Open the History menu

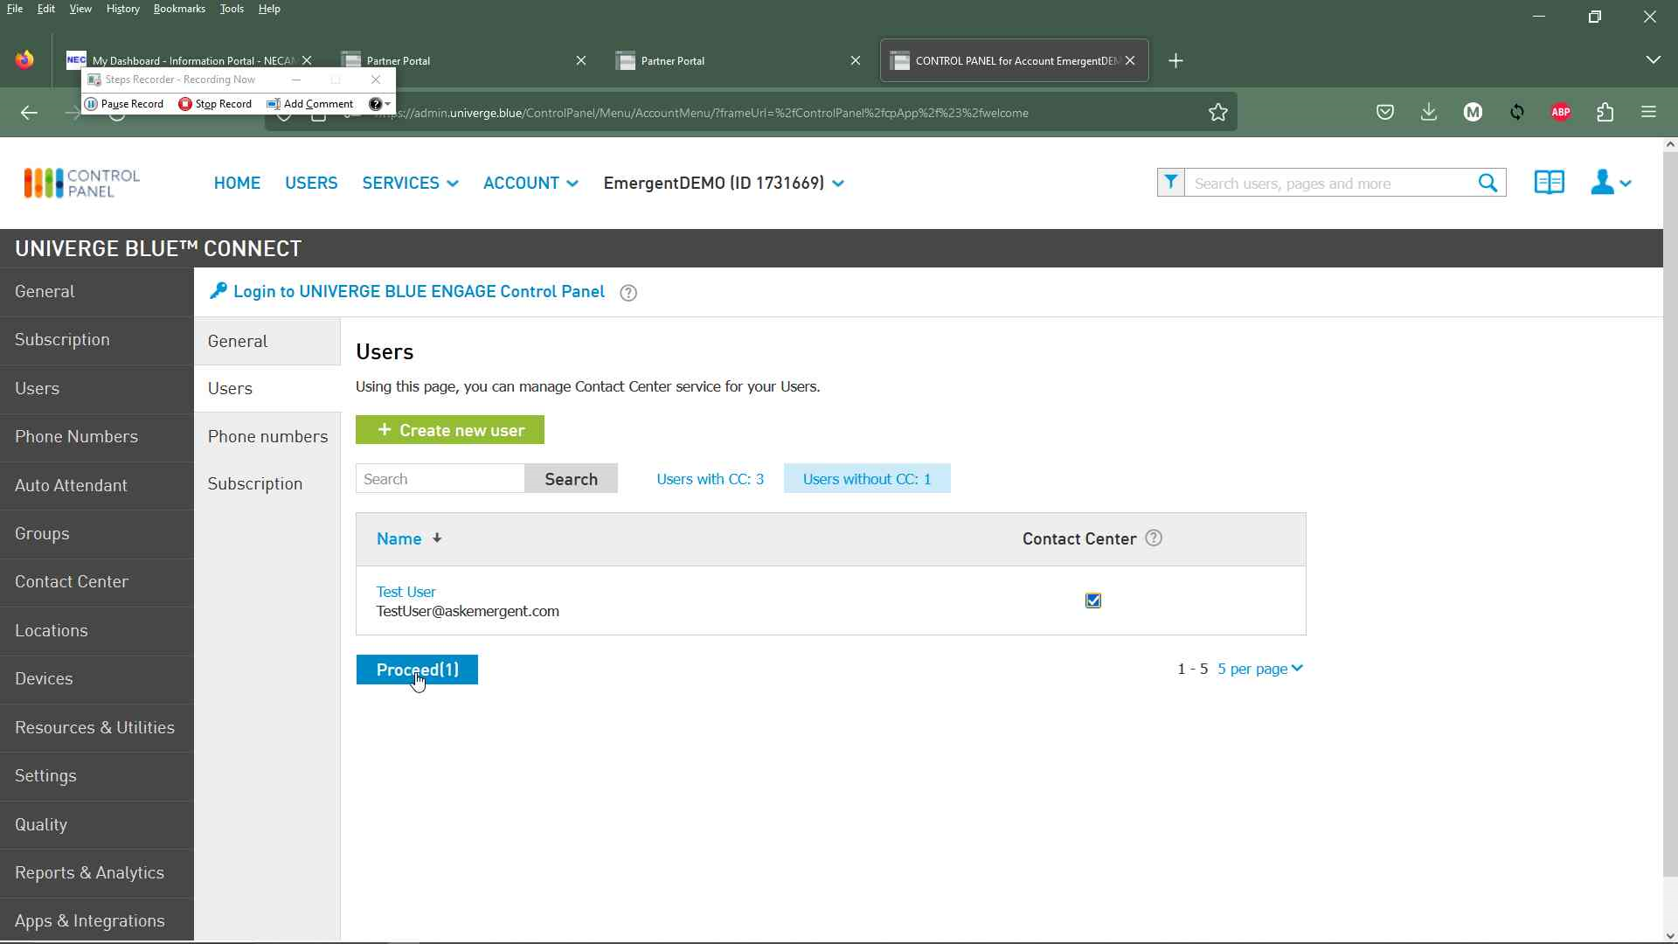[122, 9]
